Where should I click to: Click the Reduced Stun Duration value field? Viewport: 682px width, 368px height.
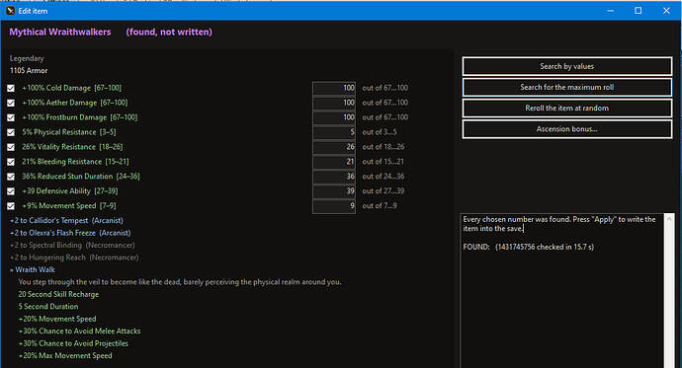[334, 177]
